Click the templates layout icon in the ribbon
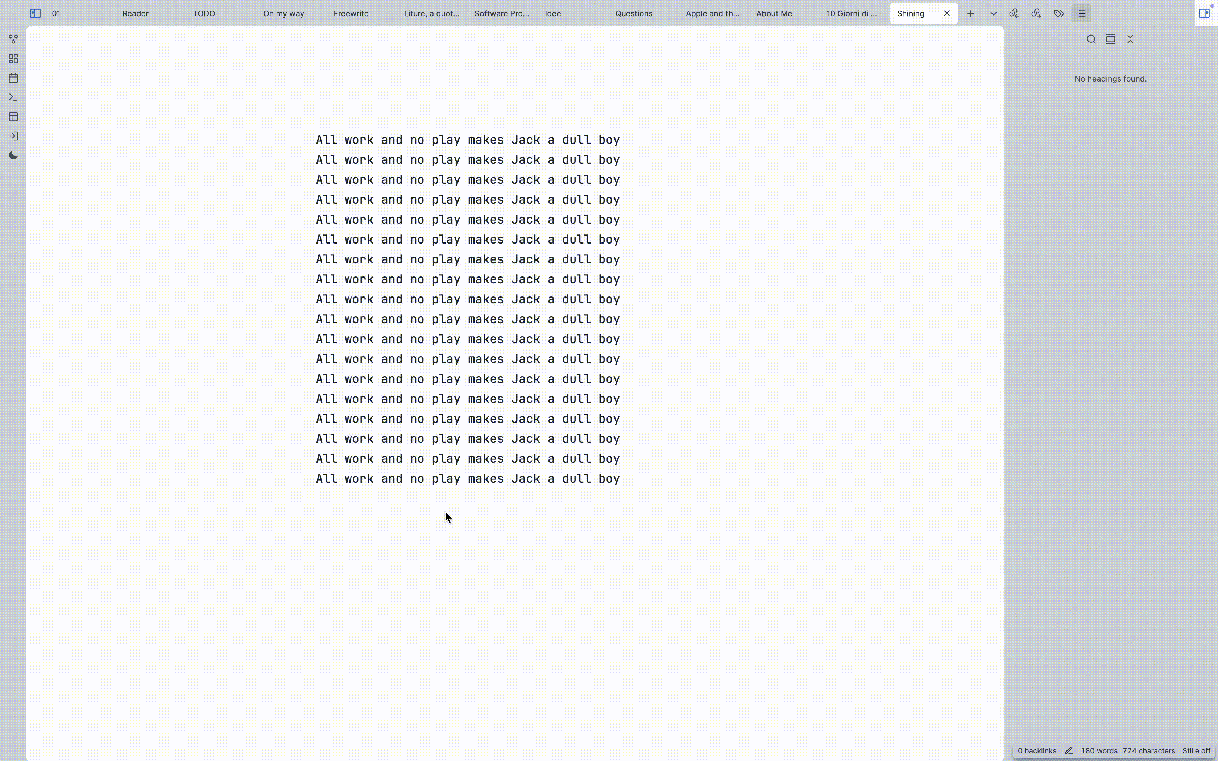This screenshot has height=761, width=1218. point(13,117)
